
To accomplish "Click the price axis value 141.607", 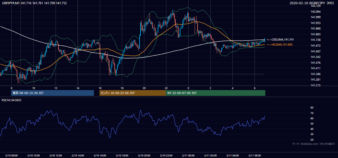I will [316, 51].
